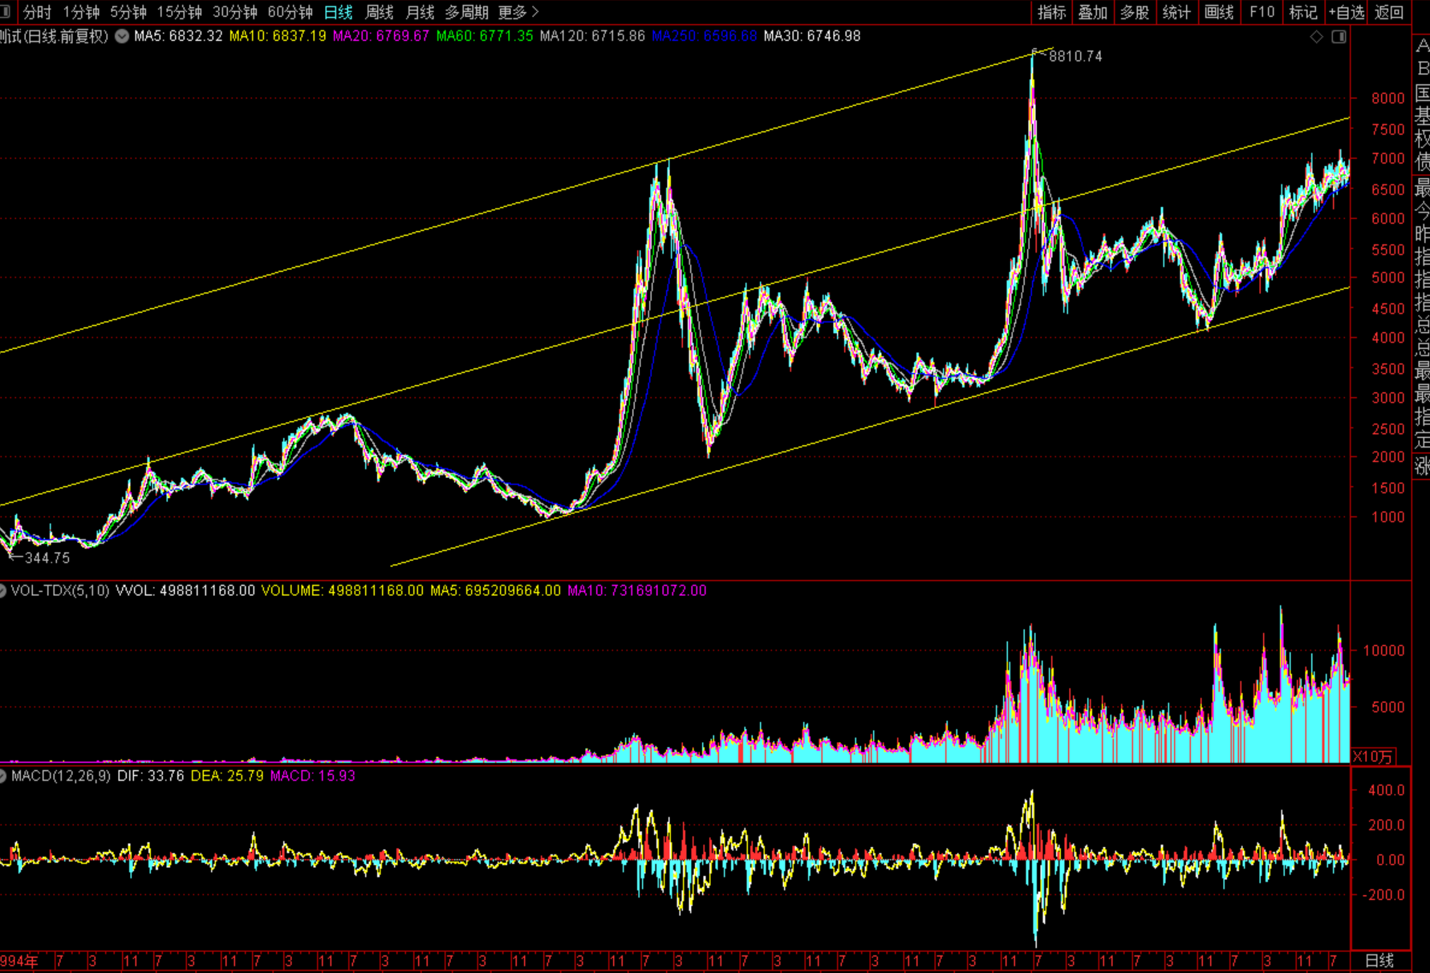Click the MA30: 6746.98 readout
1430x973 pixels.
pyautogui.click(x=812, y=36)
